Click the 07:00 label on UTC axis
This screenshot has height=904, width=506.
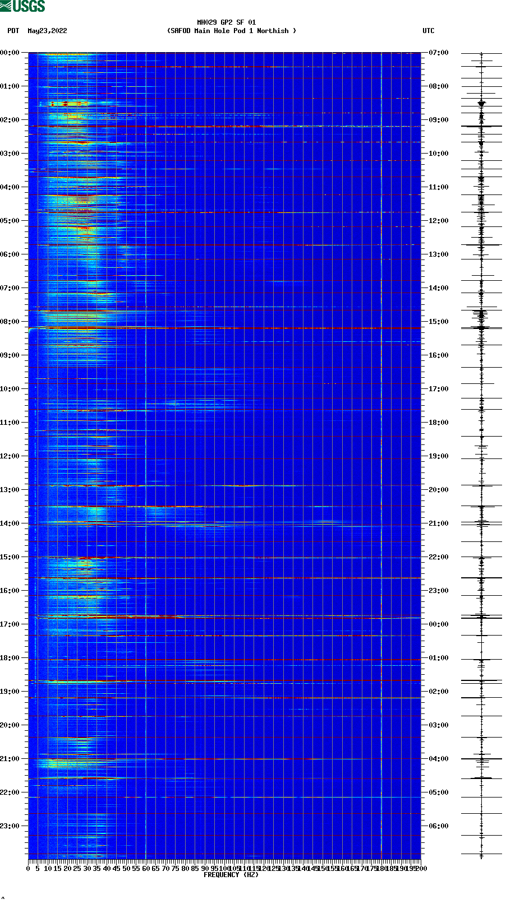coord(439,53)
